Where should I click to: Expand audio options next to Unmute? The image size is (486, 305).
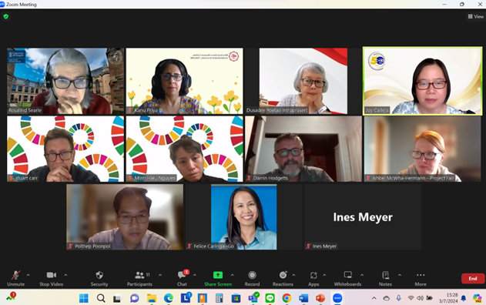(28, 275)
